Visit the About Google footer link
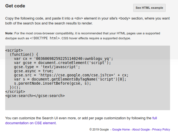Viewport: 178px width, 133px height. [x=141, y=129]
